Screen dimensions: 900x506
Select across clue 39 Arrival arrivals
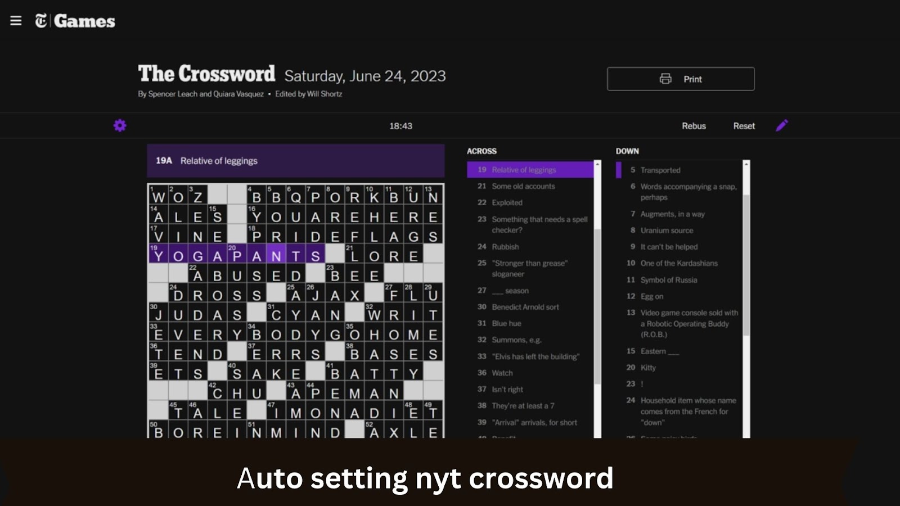click(x=530, y=422)
